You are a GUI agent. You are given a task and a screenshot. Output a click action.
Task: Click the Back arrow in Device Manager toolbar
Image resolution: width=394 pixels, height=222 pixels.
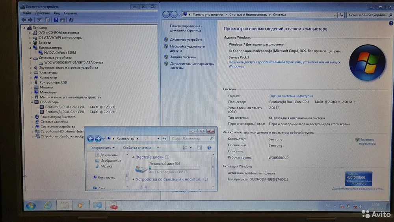tap(24, 20)
